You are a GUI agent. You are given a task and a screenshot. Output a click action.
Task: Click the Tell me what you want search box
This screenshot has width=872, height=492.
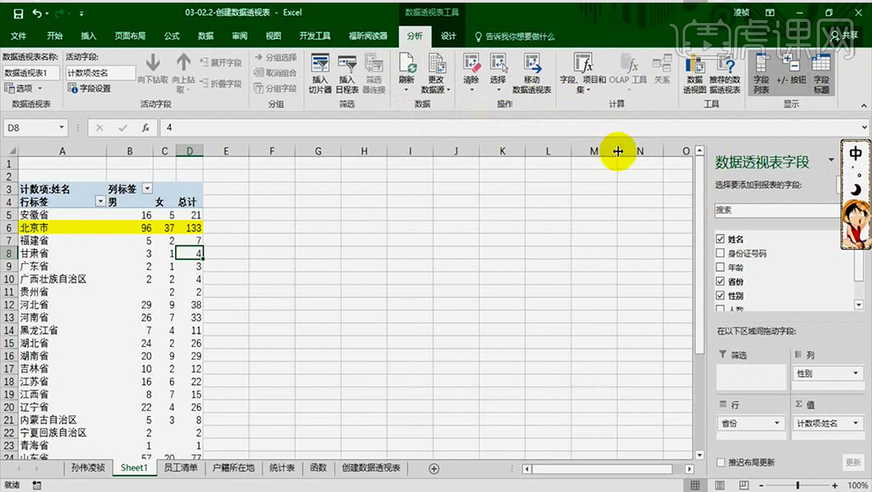514,36
